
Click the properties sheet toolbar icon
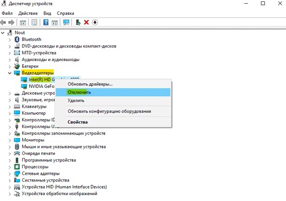click(x=34, y=22)
